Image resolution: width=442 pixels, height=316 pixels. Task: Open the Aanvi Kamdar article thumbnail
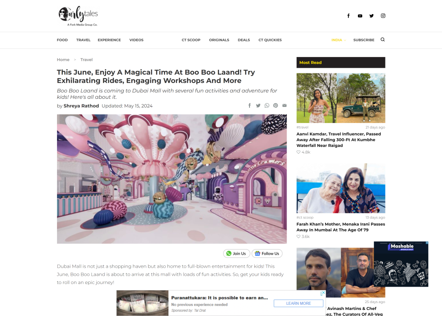(x=341, y=98)
